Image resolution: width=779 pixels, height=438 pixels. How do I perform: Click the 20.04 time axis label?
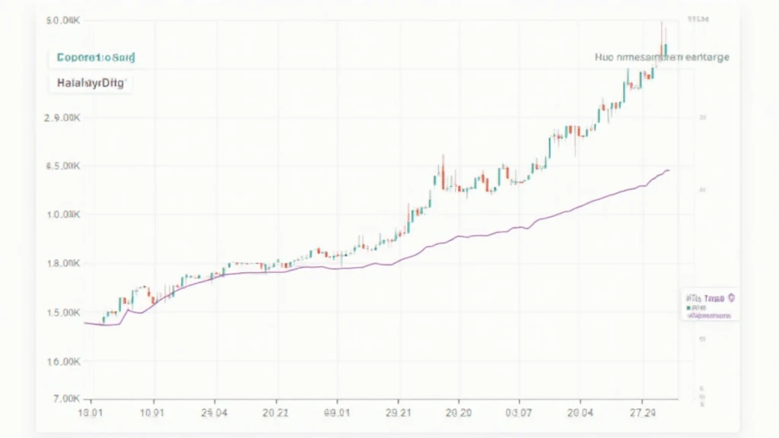point(580,411)
